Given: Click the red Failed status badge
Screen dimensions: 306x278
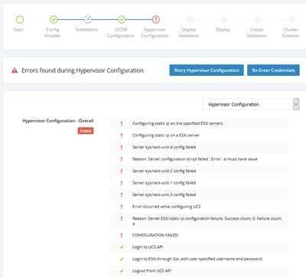Looking at the screenshot, I should click(86, 131).
